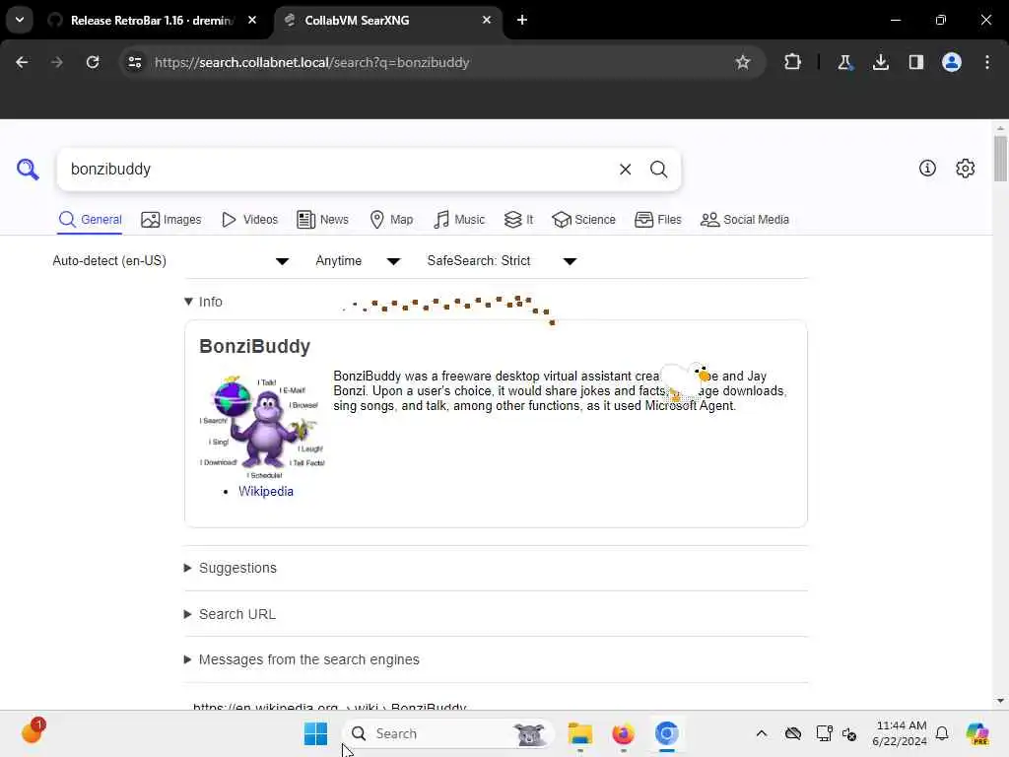Switch to Videos category
1009x757 pixels.
tap(249, 220)
